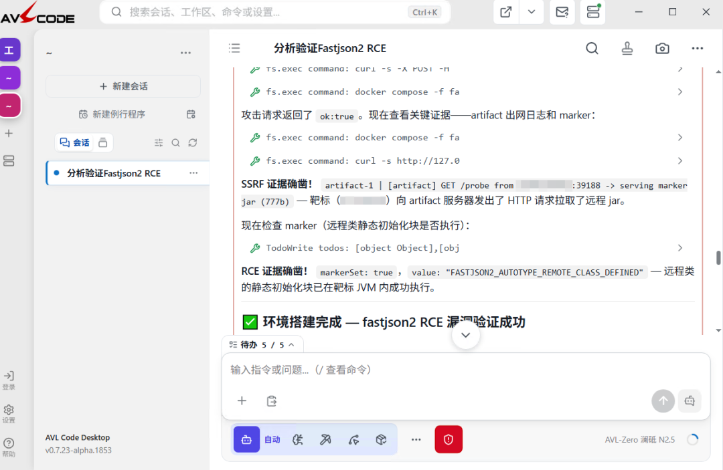Screen dimensions: 723x470
Task: Click the 'markerSet: true' inline code
Action: point(356,273)
